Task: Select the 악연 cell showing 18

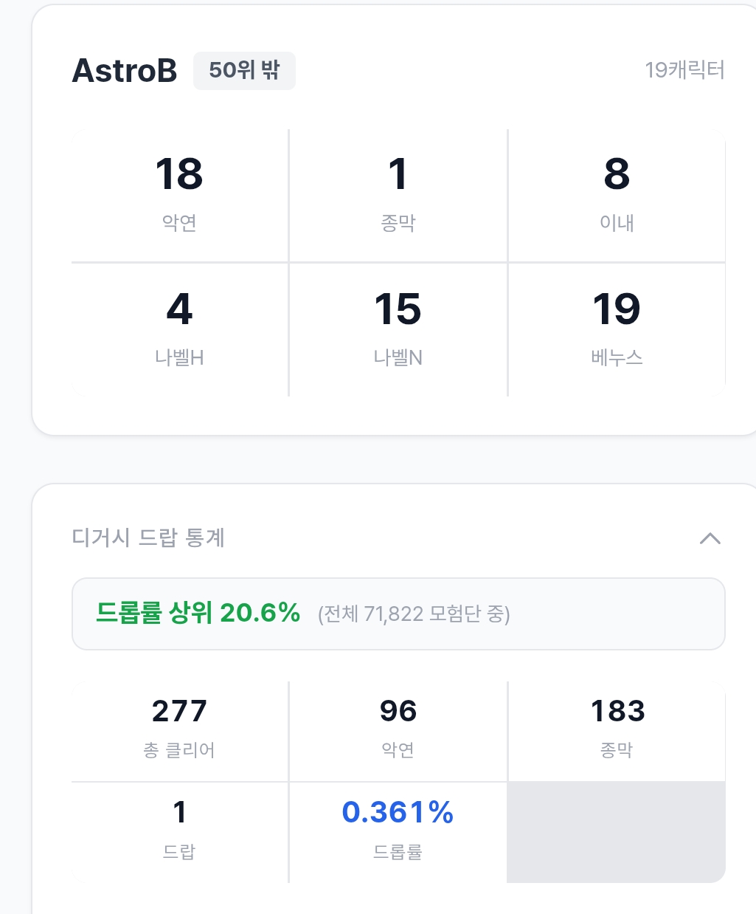Action: click(x=179, y=194)
